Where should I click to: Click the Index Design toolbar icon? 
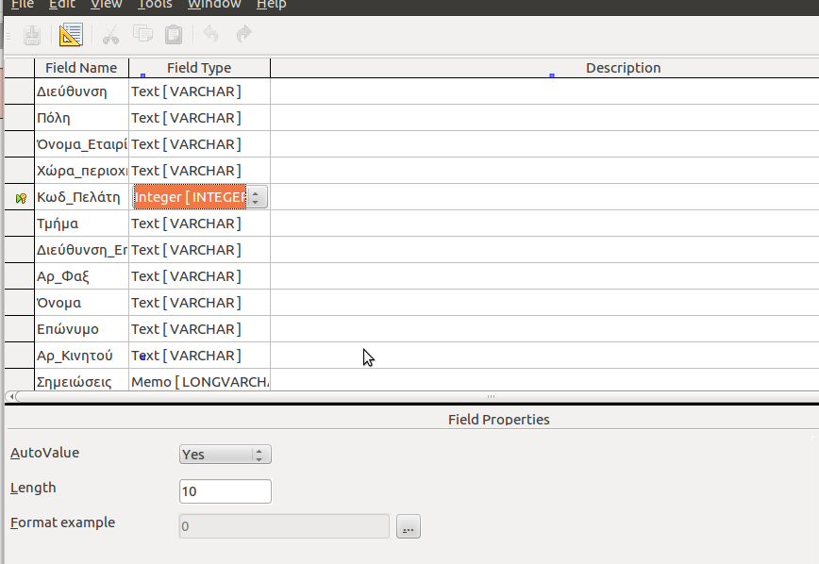pos(71,35)
